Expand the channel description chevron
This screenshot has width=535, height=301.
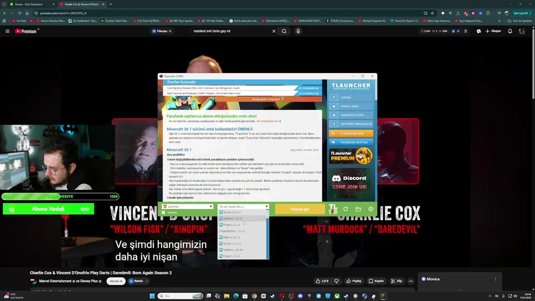click(x=147, y=281)
